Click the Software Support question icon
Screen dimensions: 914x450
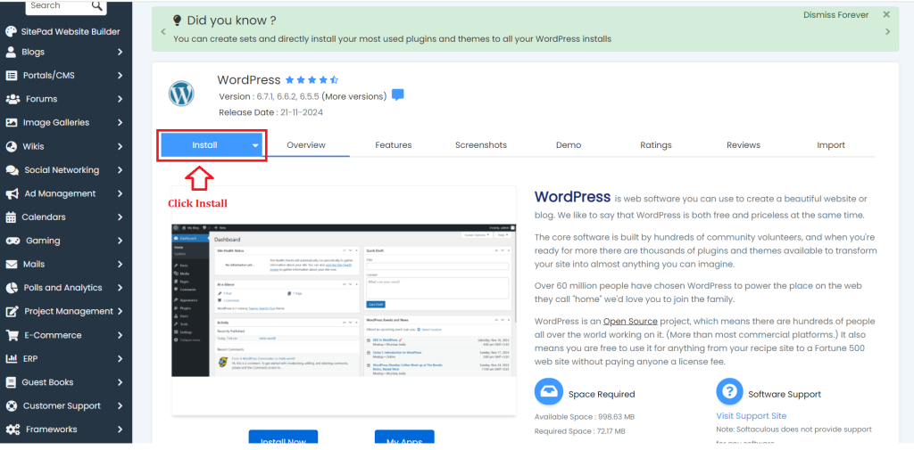[730, 392]
